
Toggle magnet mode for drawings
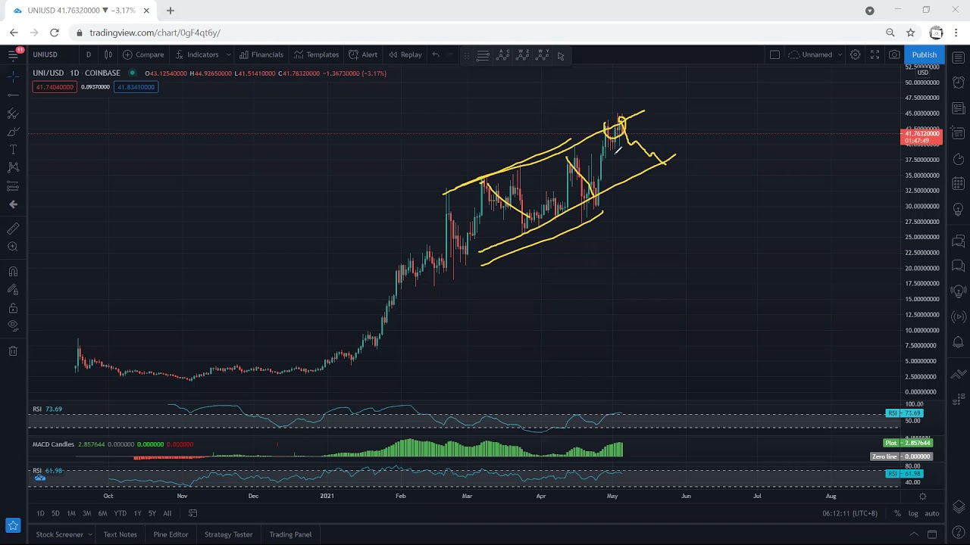point(13,272)
